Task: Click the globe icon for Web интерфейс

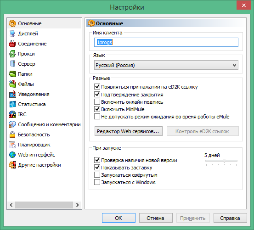Action: pos(12,155)
